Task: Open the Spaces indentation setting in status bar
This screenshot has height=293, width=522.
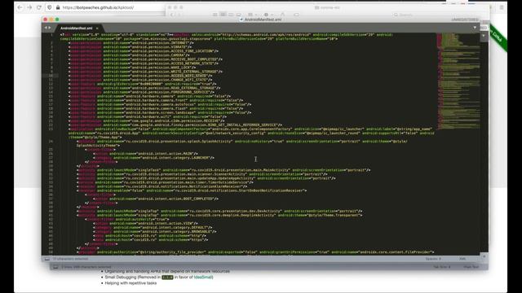Action: pos(433,259)
